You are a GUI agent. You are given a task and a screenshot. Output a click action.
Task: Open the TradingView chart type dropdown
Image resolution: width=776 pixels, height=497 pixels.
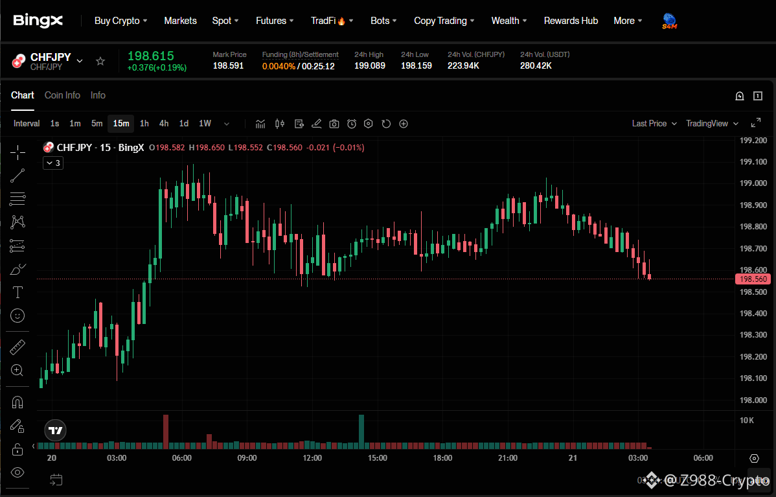tap(712, 123)
